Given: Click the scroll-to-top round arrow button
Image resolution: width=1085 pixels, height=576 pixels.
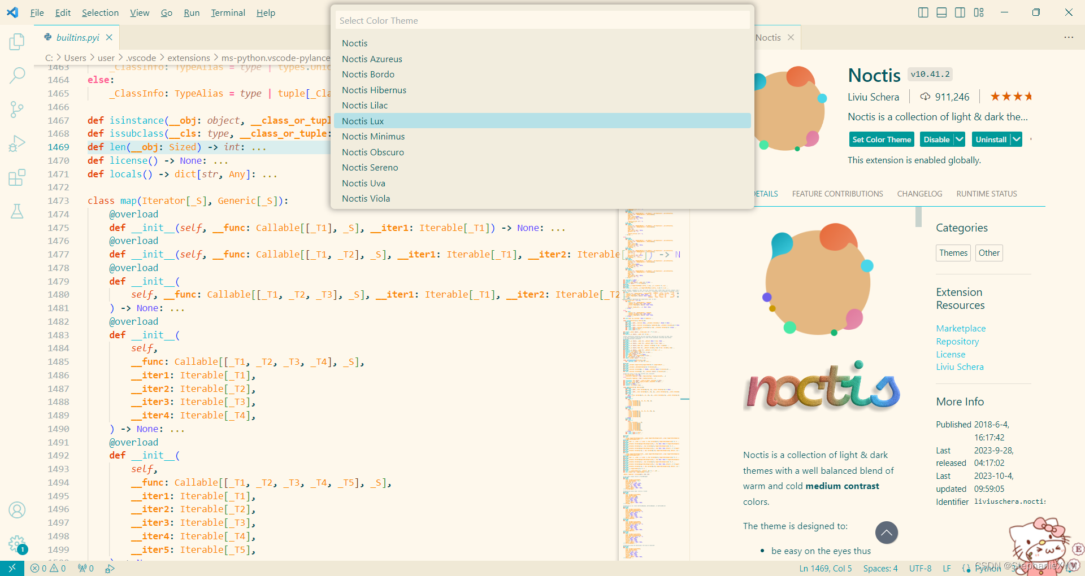Looking at the screenshot, I should point(887,533).
